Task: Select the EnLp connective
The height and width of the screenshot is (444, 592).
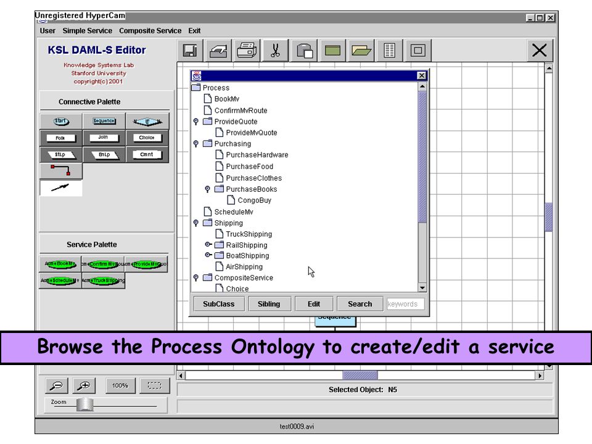Action: (104, 154)
